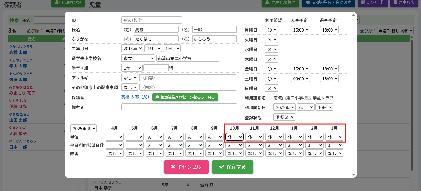This screenshot has height=191, width=421.
Task: Open guardian link 高橋 太郎(父)
Action: coord(135,97)
